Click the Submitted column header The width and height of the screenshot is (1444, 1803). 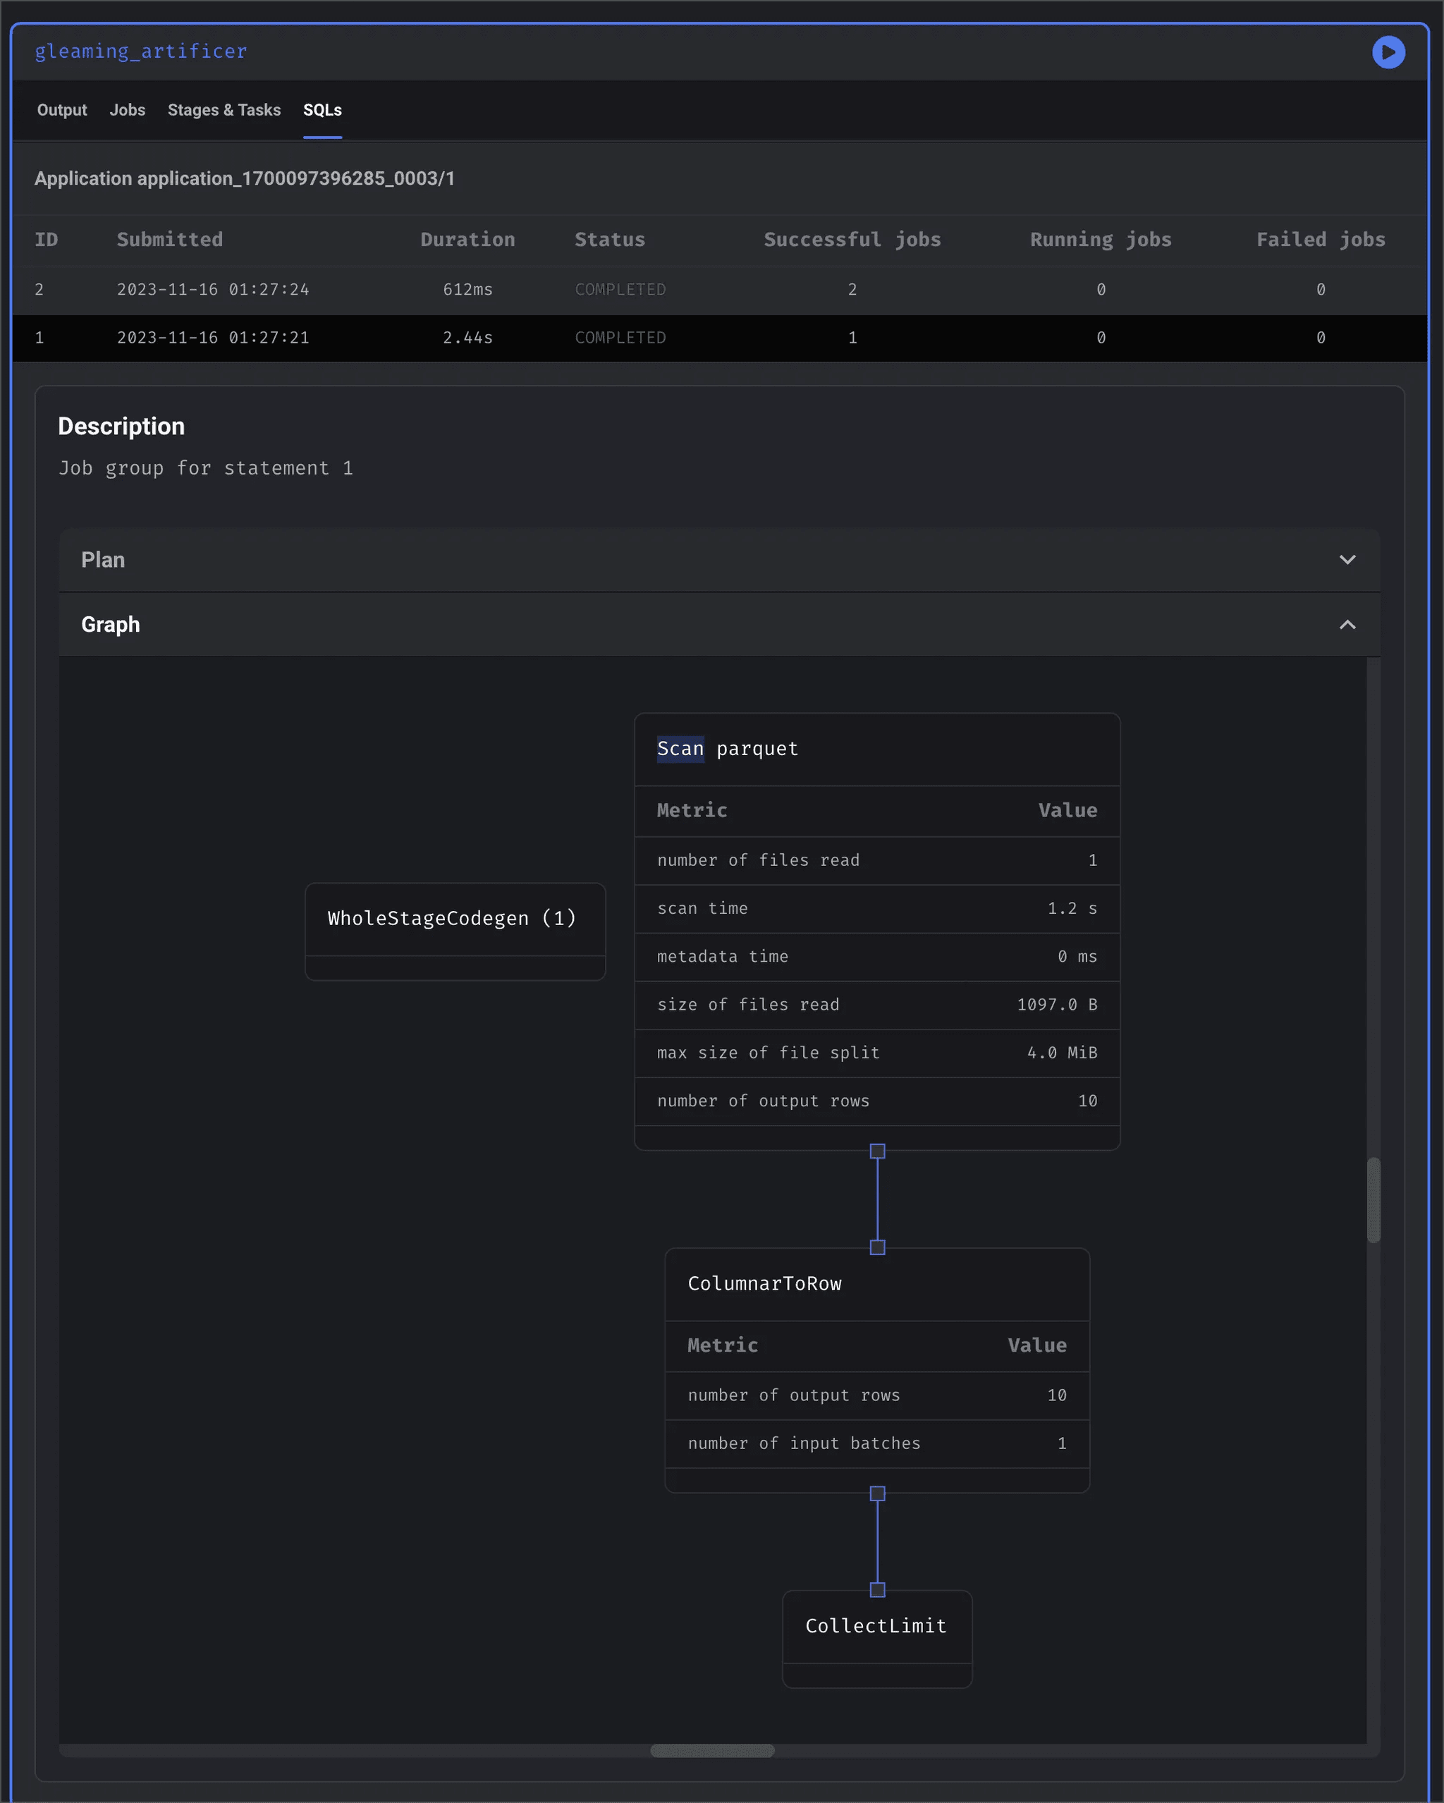pos(170,240)
